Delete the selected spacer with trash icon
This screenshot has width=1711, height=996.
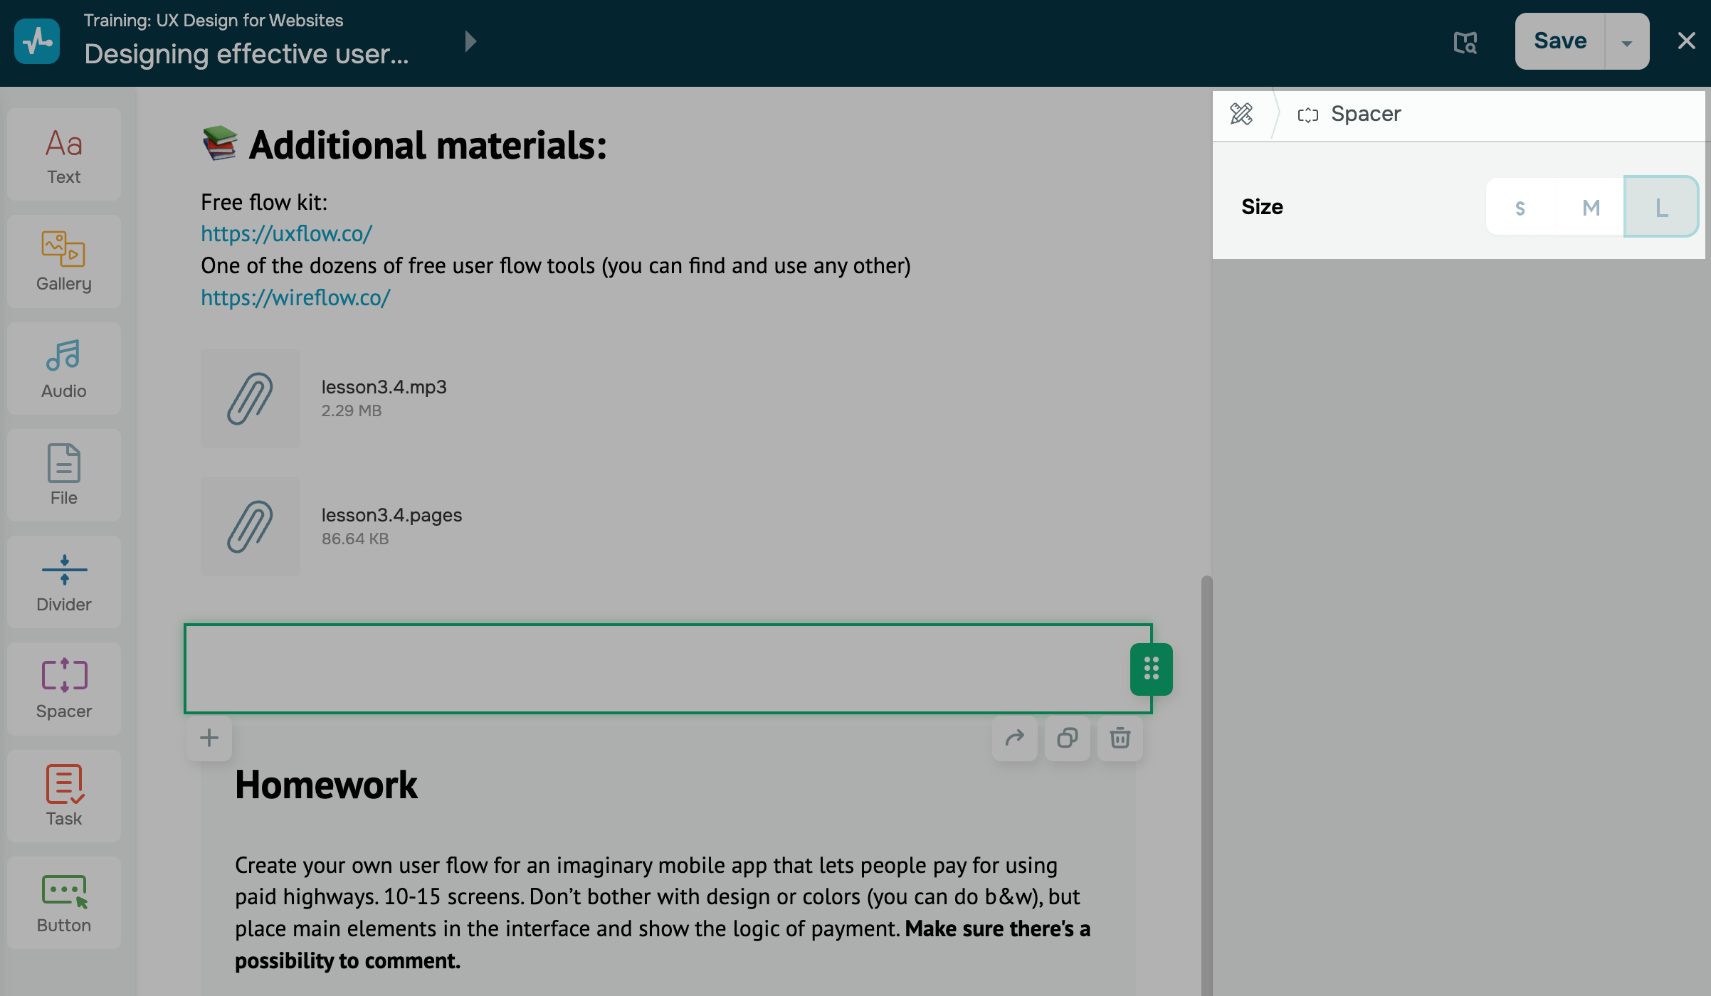click(1120, 738)
